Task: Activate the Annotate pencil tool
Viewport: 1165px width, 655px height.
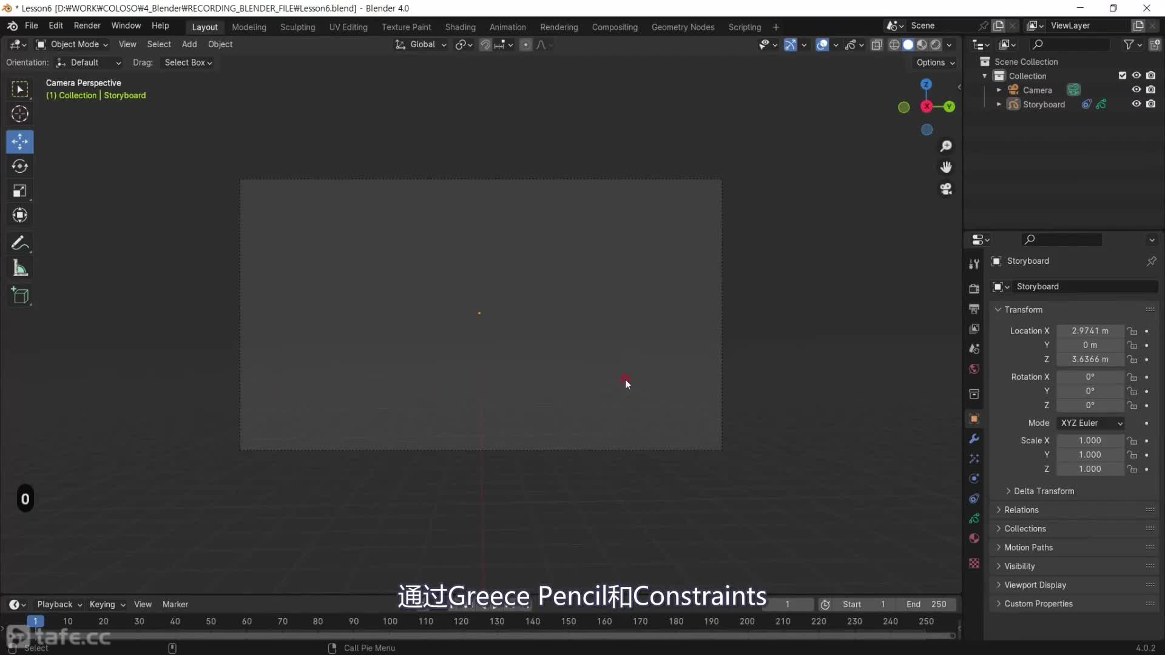Action: [x=19, y=243]
